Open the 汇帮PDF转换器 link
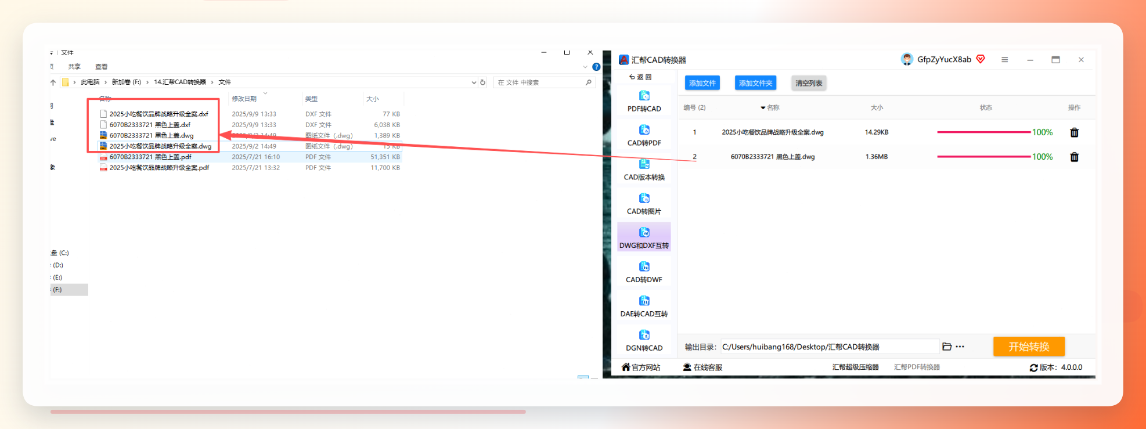Image resolution: width=1146 pixels, height=429 pixels. point(917,367)
